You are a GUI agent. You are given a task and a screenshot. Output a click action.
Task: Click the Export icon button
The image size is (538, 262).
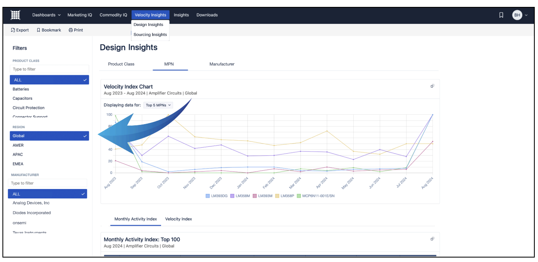tap(13, 30)
